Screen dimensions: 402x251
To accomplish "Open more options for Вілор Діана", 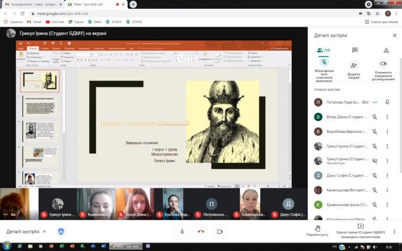I will (x=387, y=117).
